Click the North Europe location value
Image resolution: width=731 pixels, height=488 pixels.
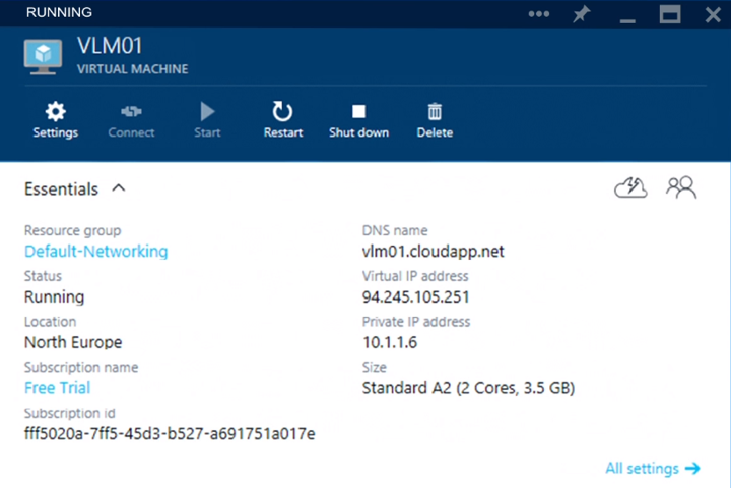[x=73, y=342]
